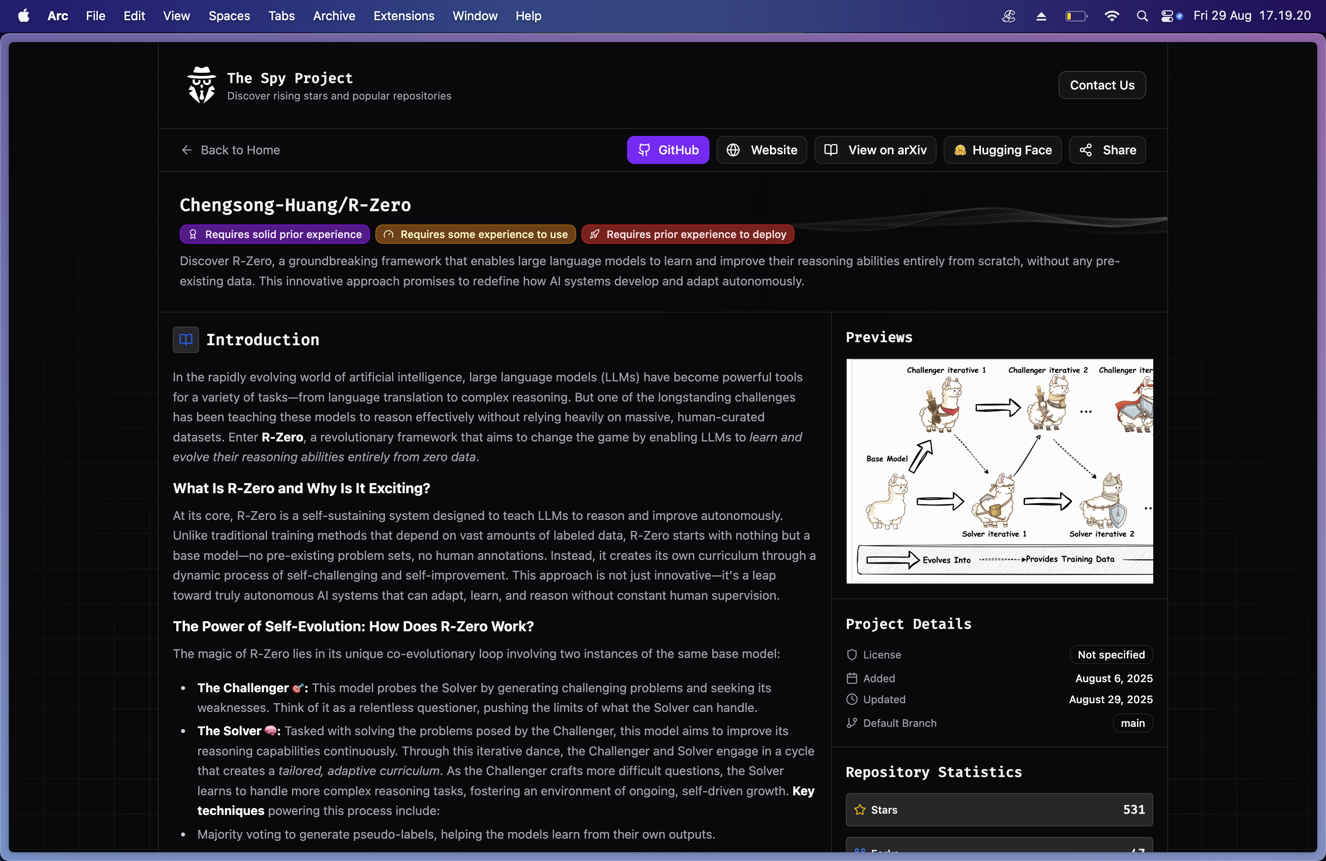Image resolution: width=1326 pixels, height=861 pixels.
Task: Click the Added calendar icon
Action: point(851,678)
